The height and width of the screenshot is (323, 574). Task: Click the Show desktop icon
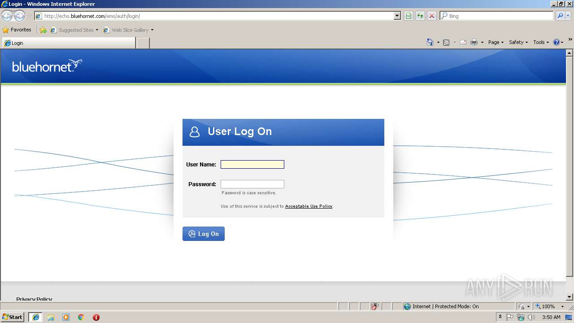(569, 317)
